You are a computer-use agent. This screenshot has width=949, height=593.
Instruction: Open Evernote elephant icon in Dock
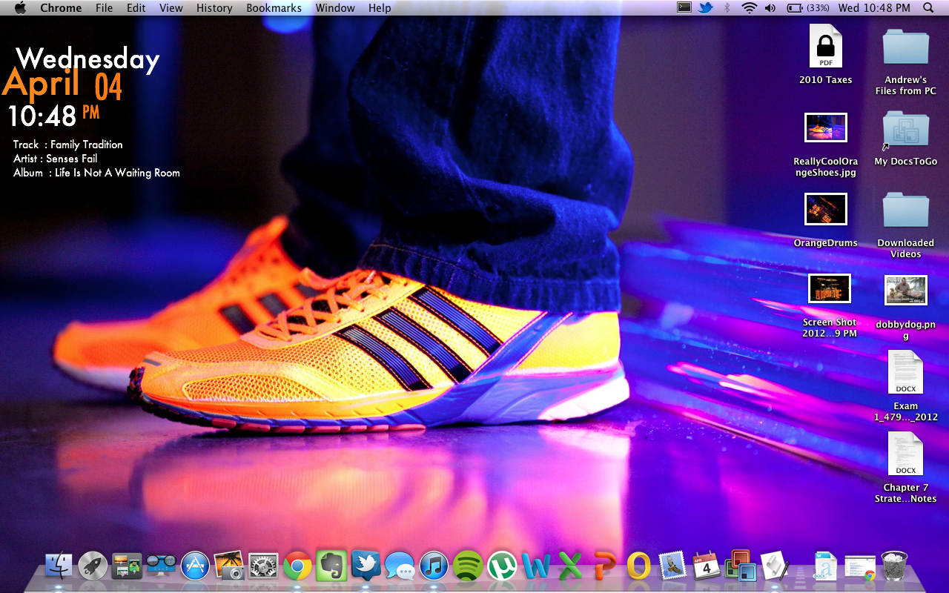coord(331,565)
